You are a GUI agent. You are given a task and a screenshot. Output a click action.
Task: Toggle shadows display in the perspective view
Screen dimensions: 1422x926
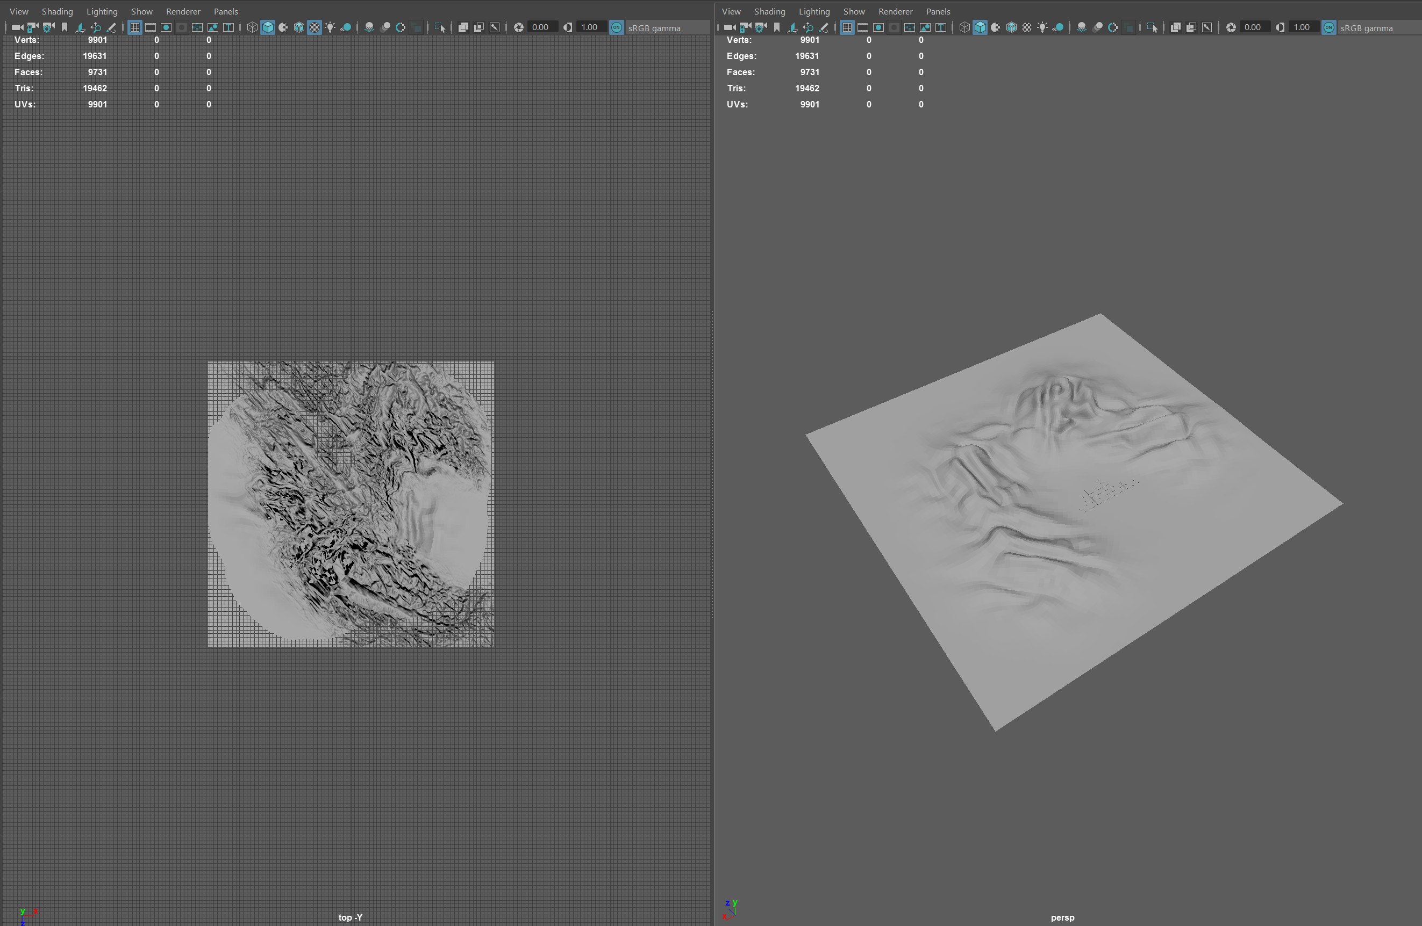[x=1059, y=27]
